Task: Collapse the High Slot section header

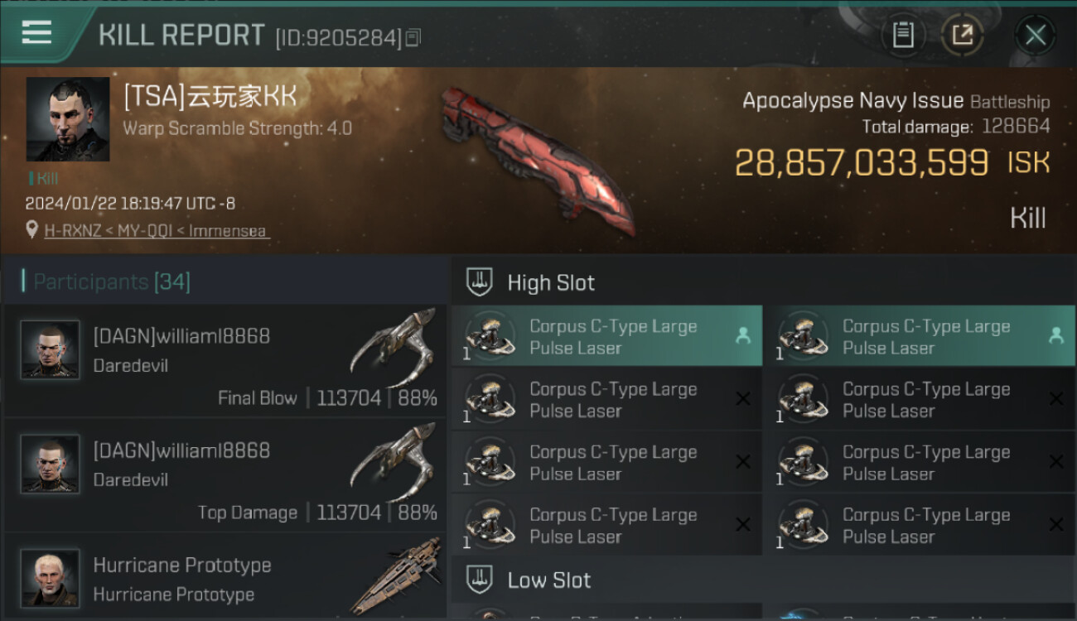Action: (764, 282)
